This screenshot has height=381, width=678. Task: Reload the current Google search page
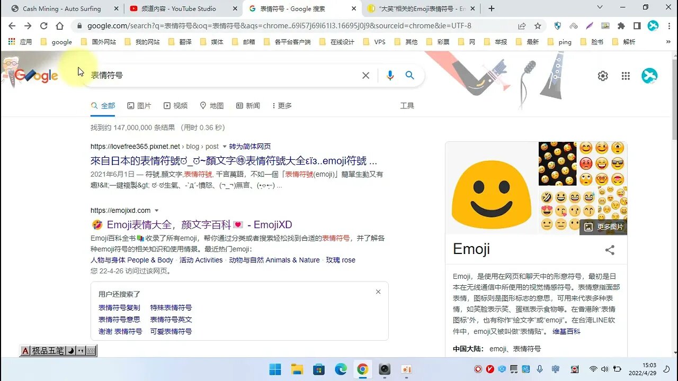[44, 25]
